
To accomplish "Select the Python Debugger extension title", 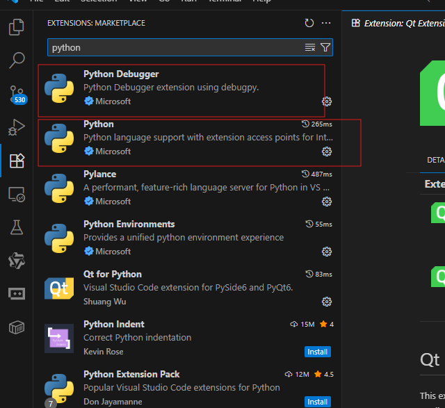I will 121,74.
